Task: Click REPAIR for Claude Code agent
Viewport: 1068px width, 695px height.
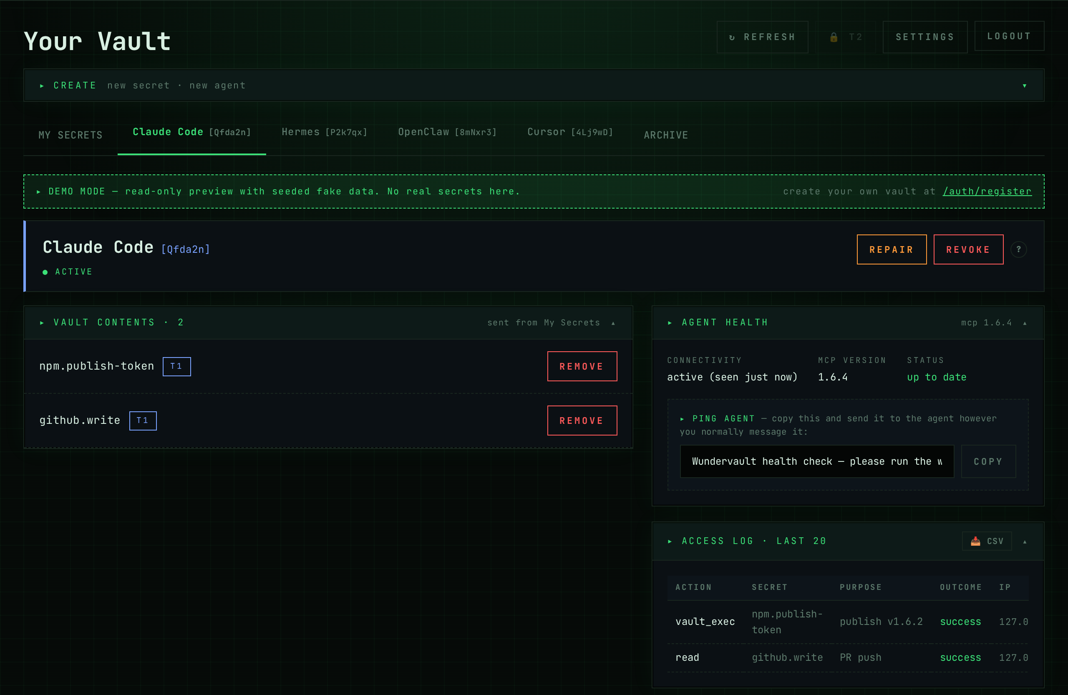Action: pyautogui.click(x=891, y=249)
